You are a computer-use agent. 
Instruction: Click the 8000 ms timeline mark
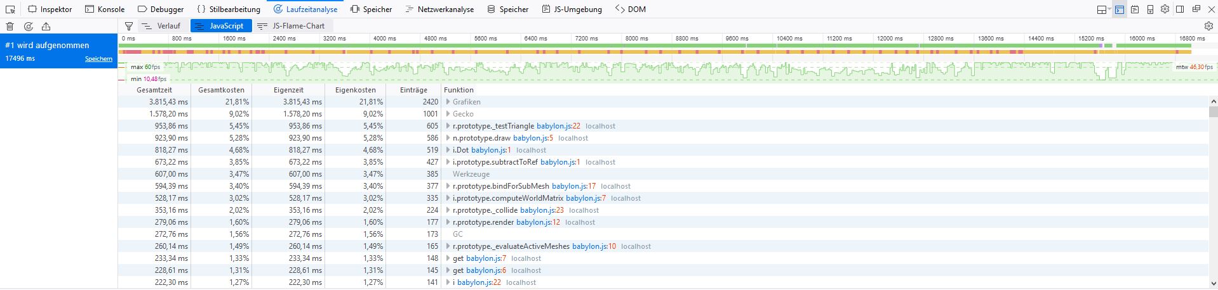(636, 39)
